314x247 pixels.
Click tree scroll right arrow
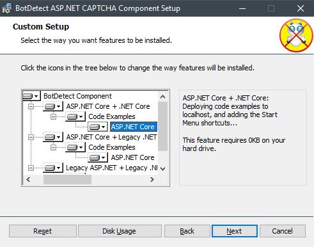(152, 180)
